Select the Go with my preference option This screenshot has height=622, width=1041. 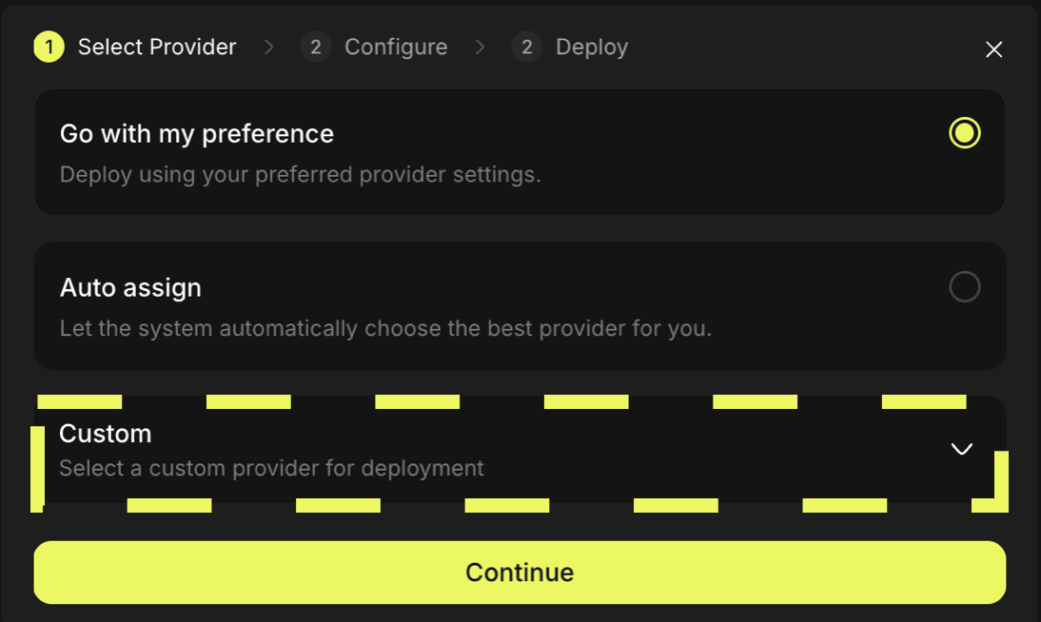click(381, 152)
